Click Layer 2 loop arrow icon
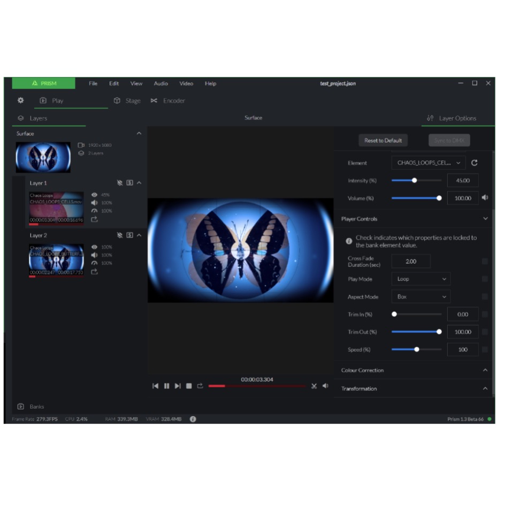This screenshot has width=505, height=505. tap(94, 272)
